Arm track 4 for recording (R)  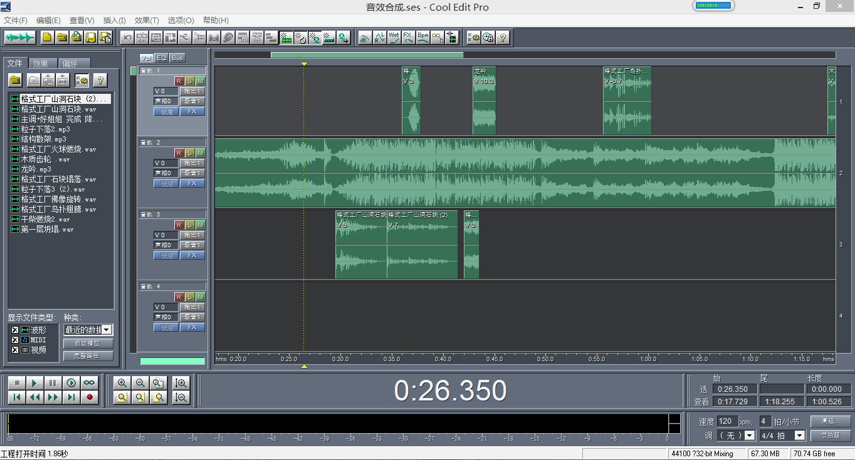click(179, 297)
